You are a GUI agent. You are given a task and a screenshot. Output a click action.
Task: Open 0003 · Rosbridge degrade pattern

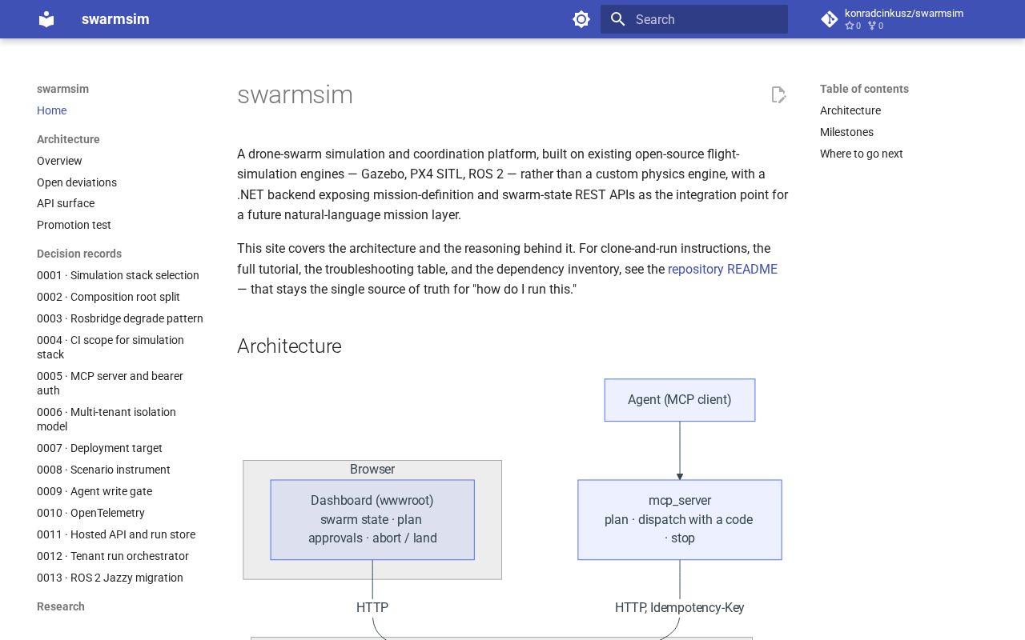[120, 318]
